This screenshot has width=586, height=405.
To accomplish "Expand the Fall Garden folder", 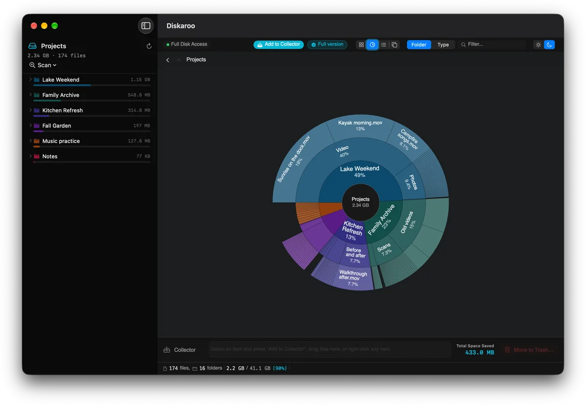I will [x=30, y=126].
